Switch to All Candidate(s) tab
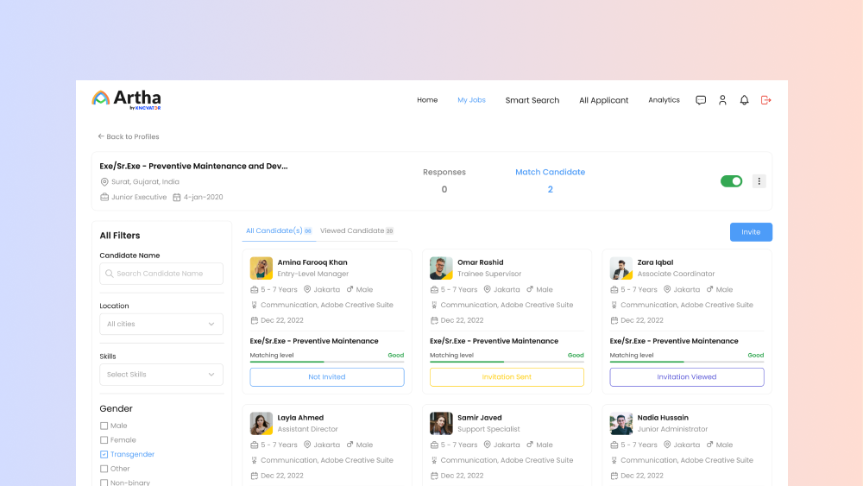Image resolution: width=863 pixels, height=486 pixels. pos(279,231)
